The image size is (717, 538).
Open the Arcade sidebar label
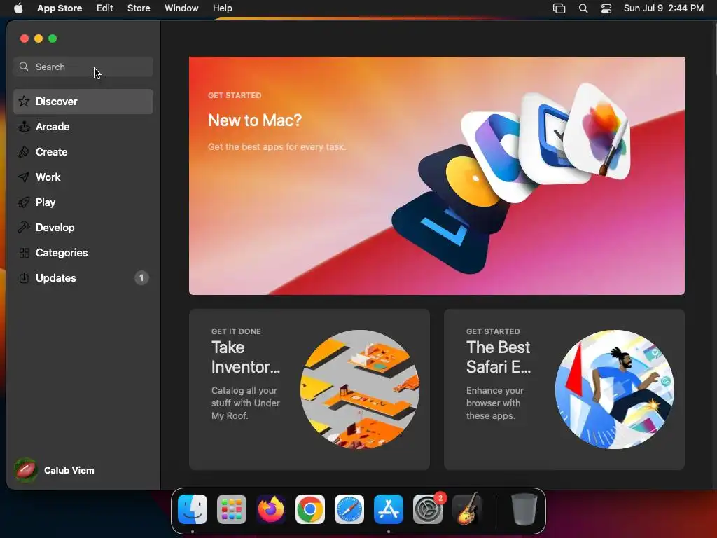(53, 127)
